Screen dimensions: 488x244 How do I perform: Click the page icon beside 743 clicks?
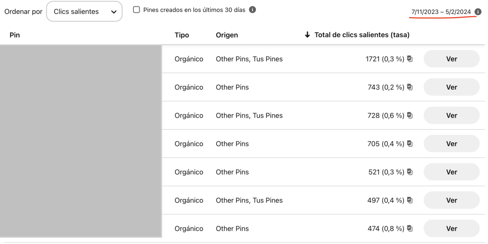click(x=410, y=87)
